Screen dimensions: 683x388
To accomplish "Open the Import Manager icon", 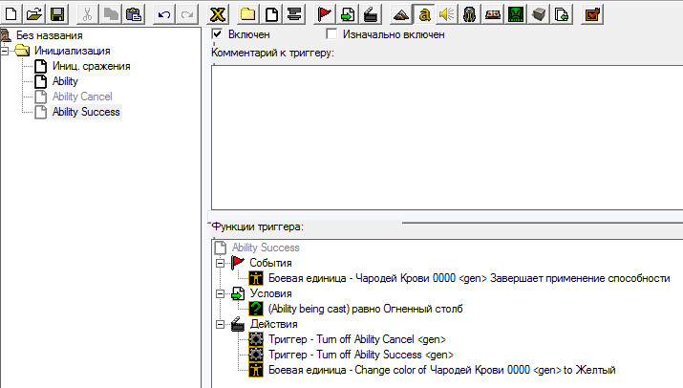I will tap(562, 14).
